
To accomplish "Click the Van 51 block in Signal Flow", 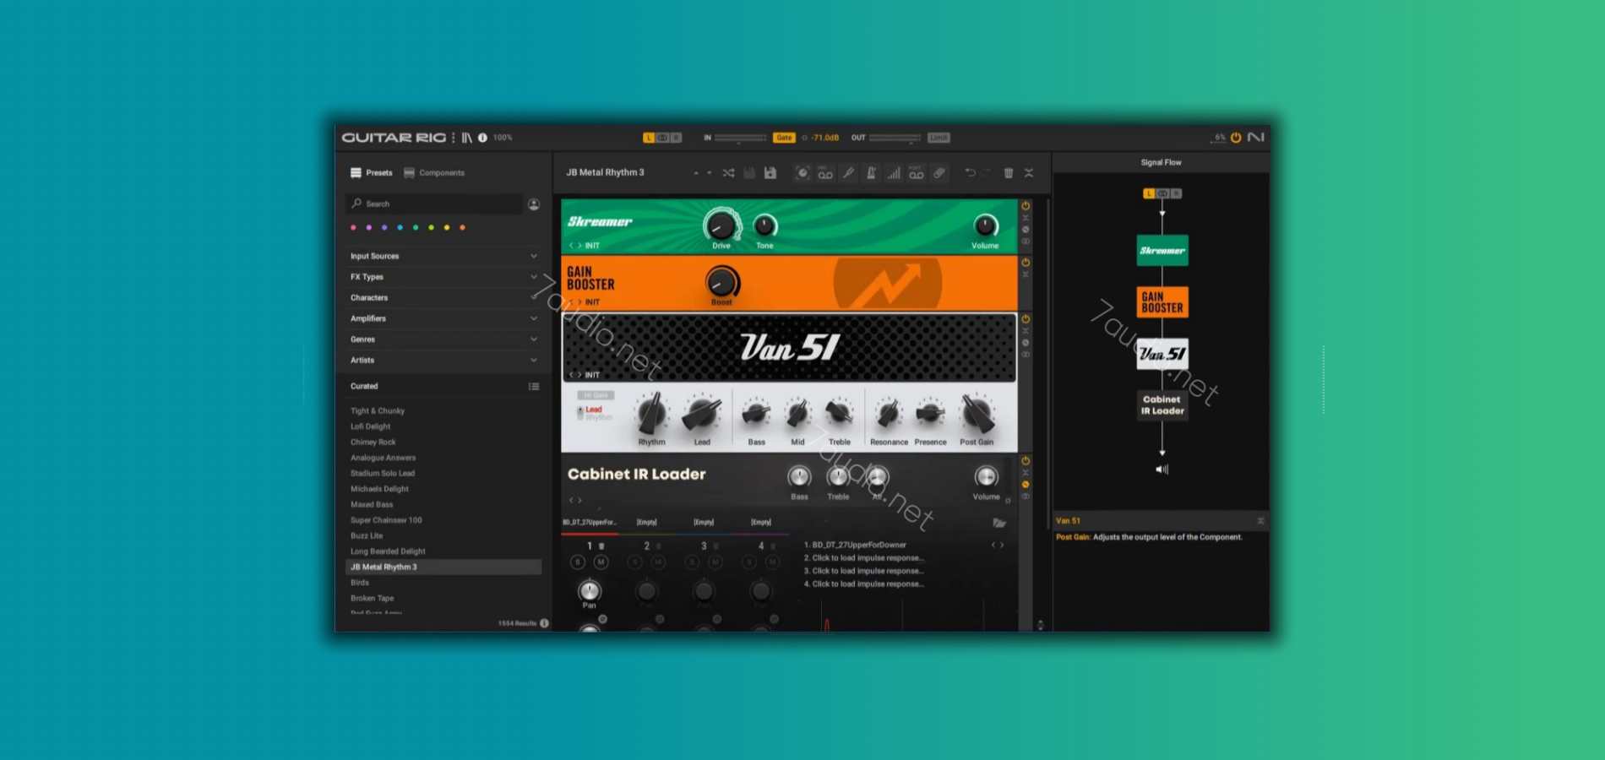I will [1162, 354].
